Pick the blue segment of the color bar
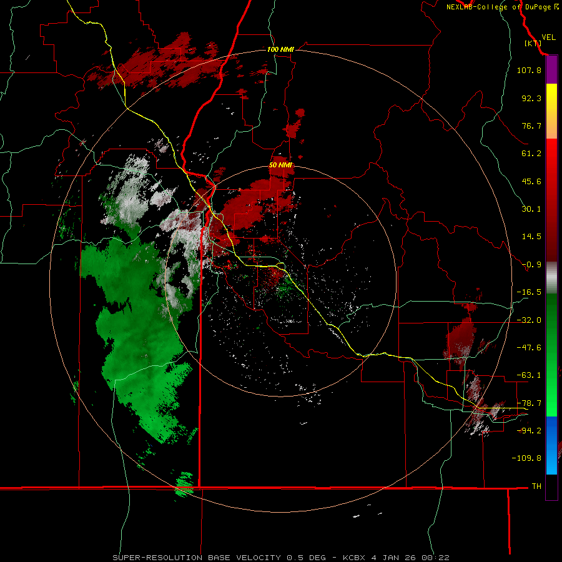The image size is (562, 562). click(x=551, y=445)
